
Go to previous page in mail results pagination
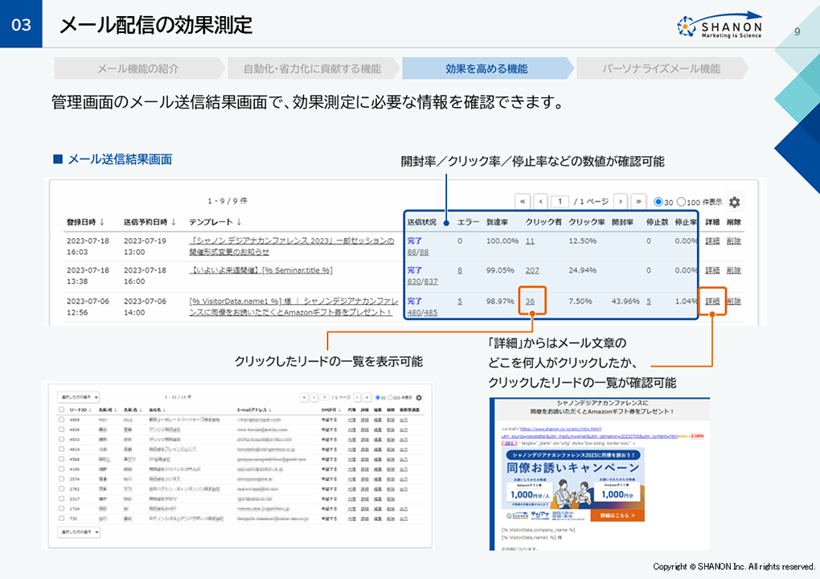(541, 201)
